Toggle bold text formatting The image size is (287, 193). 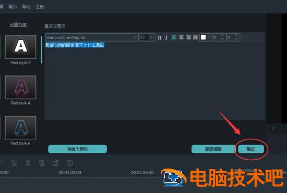coord(160,37)
